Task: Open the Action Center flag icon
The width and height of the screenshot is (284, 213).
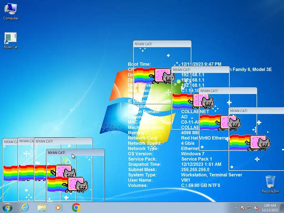Action: coord(242,208)
